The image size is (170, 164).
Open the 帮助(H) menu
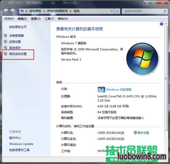pos(63,19)
